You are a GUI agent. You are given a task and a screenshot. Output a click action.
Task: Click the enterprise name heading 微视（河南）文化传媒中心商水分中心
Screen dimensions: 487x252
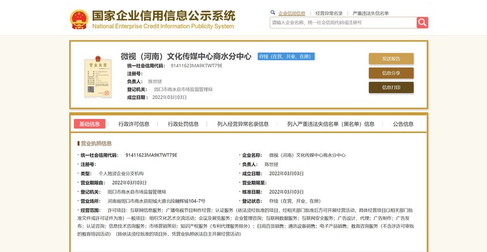coord(186,57)
